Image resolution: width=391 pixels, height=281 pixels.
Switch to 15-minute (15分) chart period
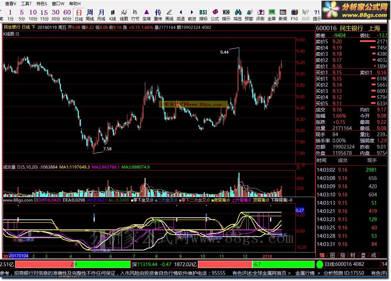[44, 15]
